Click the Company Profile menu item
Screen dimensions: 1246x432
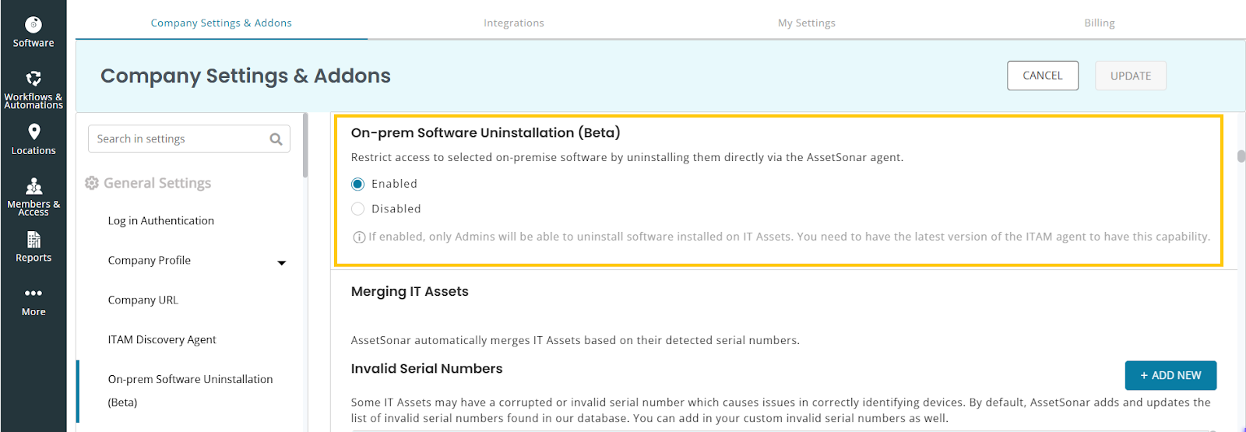tap(150, 261)
